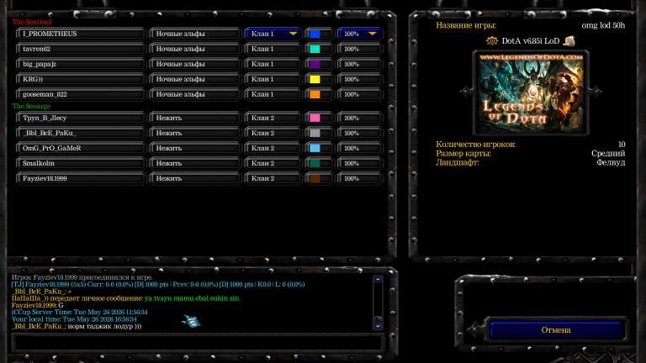
Task: Click the teal color swatch of tavren62
Action: (315, 49)
